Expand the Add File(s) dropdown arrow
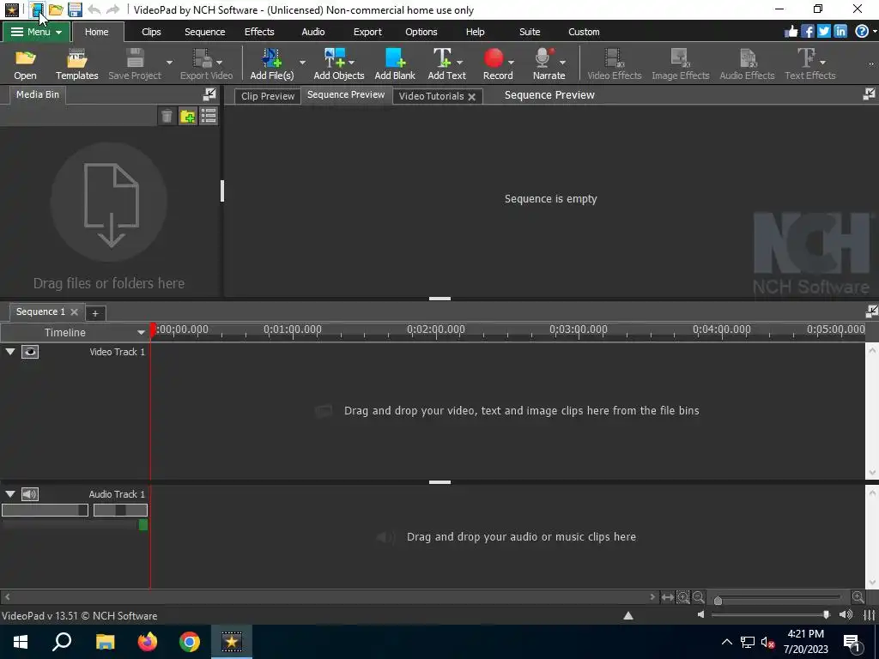Screen dimensions: 879x659 tap(302, 62)
